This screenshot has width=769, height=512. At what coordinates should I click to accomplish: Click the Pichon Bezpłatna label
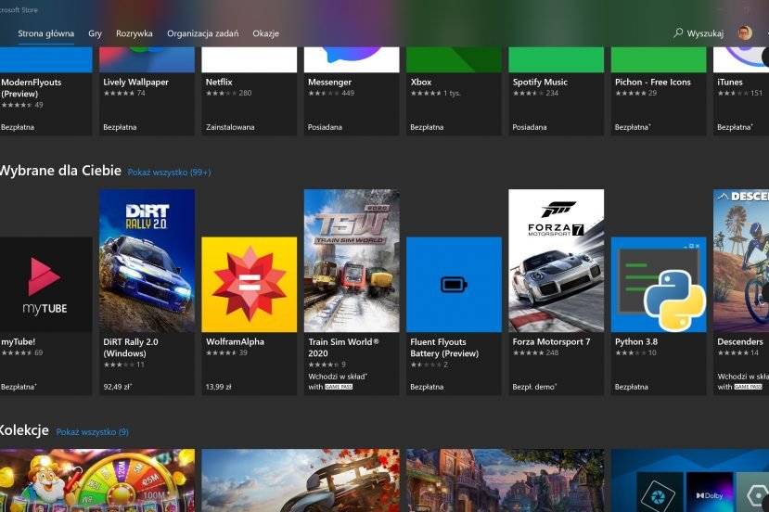pyautogui.click(x=633, y=127)
